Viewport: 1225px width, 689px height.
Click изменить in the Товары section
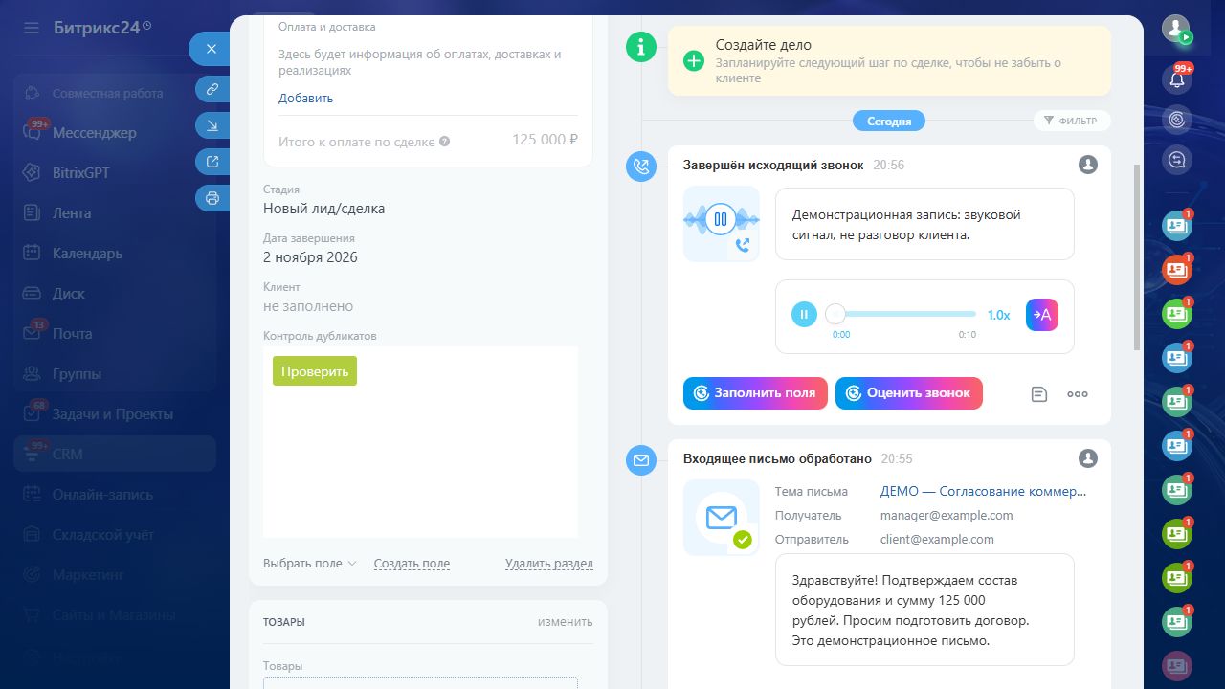pyautogui.click(x=565, y=621)
